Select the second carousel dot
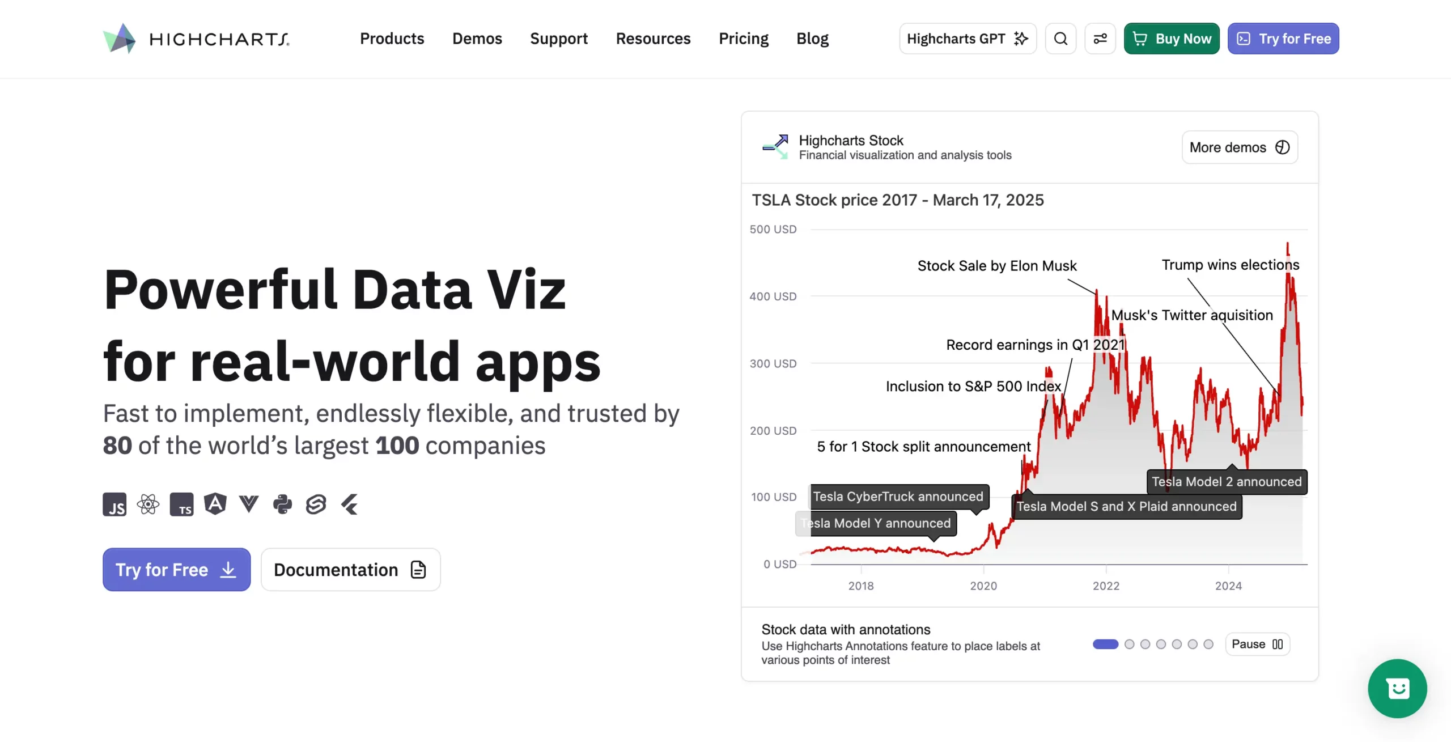The width and height of the screenshot is (1451, 742). pyautogui.click(x=1129, y=644)
